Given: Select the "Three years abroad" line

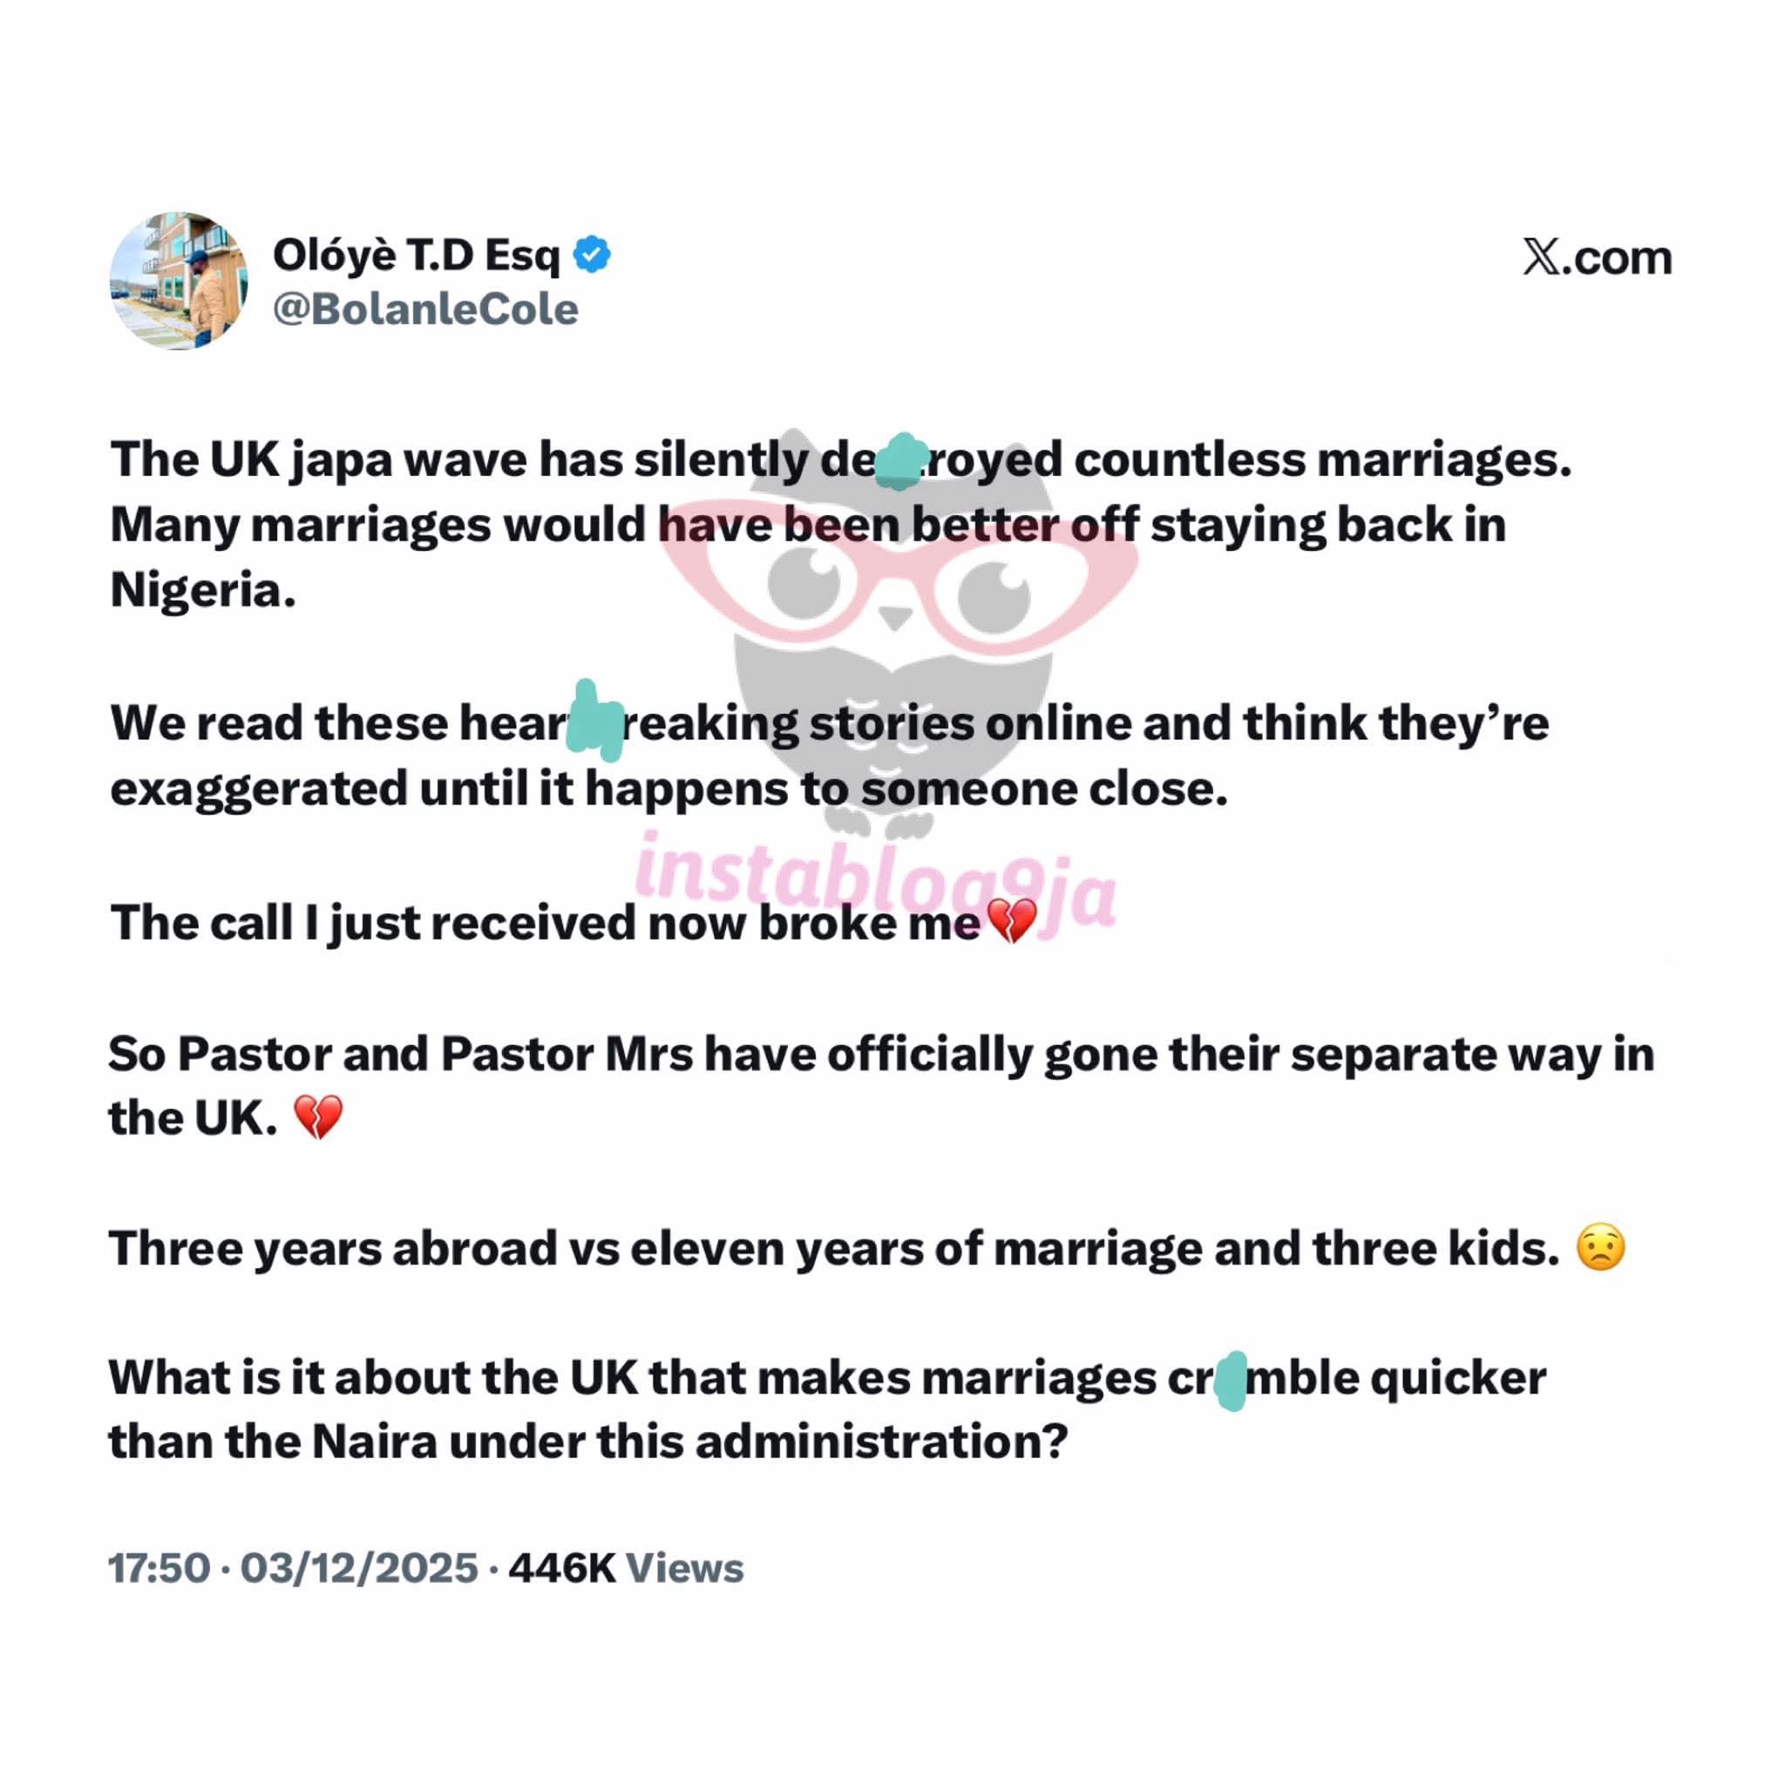Looking at the screenshot, I should (x=866, y=1247).
